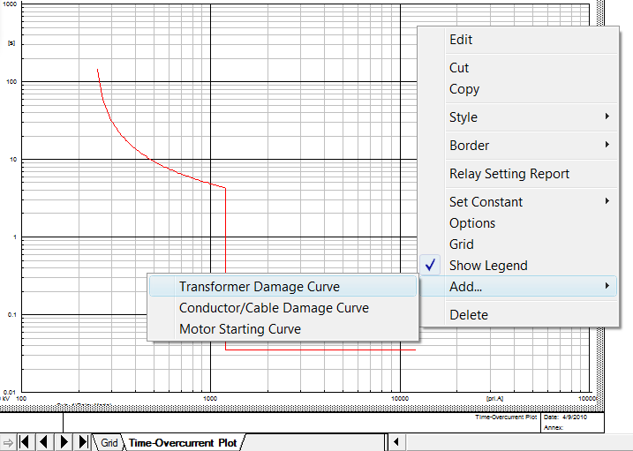
Task: Click the grey arrow icon beside tab navigation
Action: tap(8, 442)
